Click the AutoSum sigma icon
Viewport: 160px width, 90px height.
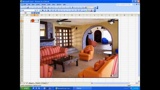click(x=73, y=7)
